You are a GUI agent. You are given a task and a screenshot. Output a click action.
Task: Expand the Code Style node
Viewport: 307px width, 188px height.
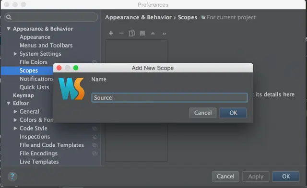coord(15,128)
